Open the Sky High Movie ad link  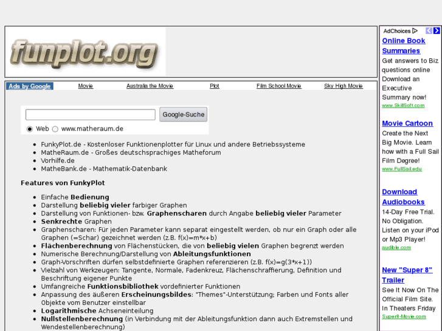(x=344, y=86)
